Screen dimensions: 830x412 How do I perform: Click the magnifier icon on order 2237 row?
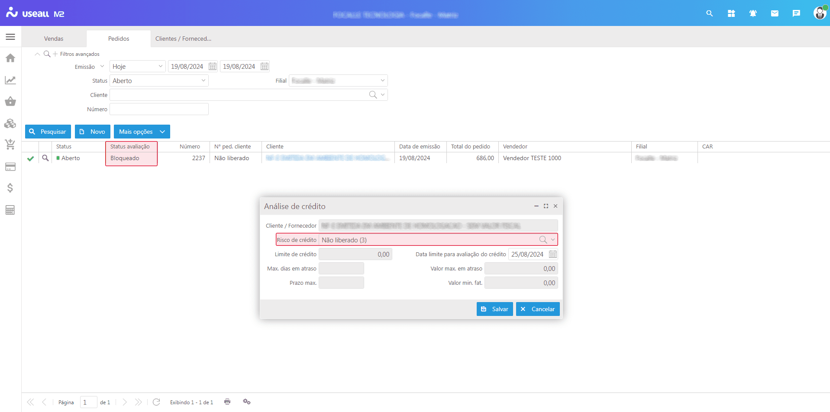pyautogui.click(x=45, y=158)
